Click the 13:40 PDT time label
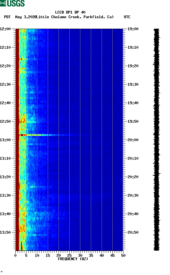170x275 pixels. pos(6,214)
